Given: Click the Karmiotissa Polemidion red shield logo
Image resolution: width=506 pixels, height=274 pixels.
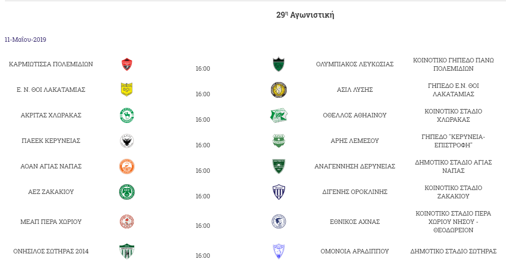Looking at the screenshot, I should pos(127,64).
